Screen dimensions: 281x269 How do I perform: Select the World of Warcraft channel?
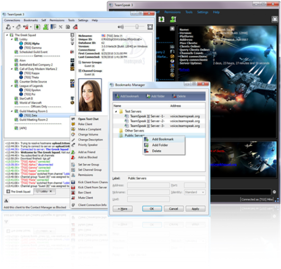tap(30, 103)
